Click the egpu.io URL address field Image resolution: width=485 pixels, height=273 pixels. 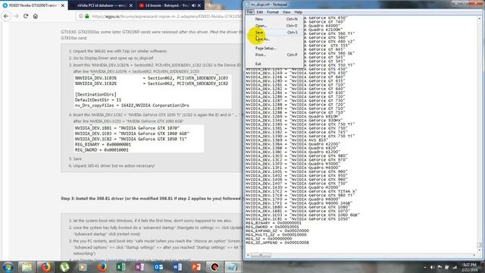tap(167, 16)
